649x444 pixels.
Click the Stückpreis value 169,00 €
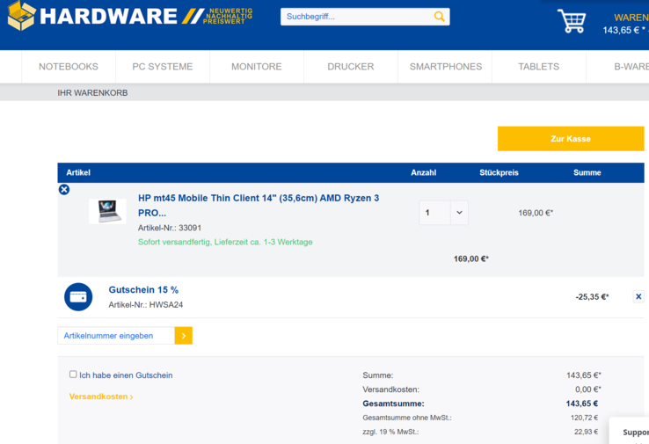point(536,213)
